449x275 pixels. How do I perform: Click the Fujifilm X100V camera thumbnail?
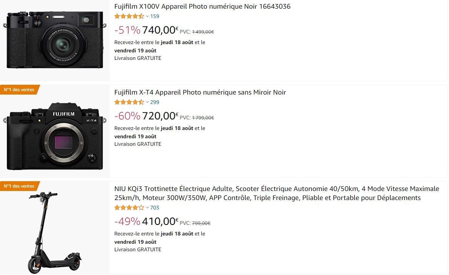[x=55, y=40]
